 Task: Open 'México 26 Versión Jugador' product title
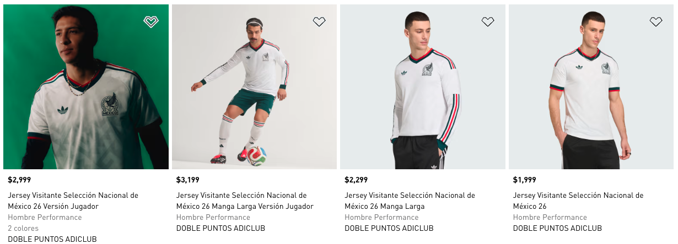[73, 201]
